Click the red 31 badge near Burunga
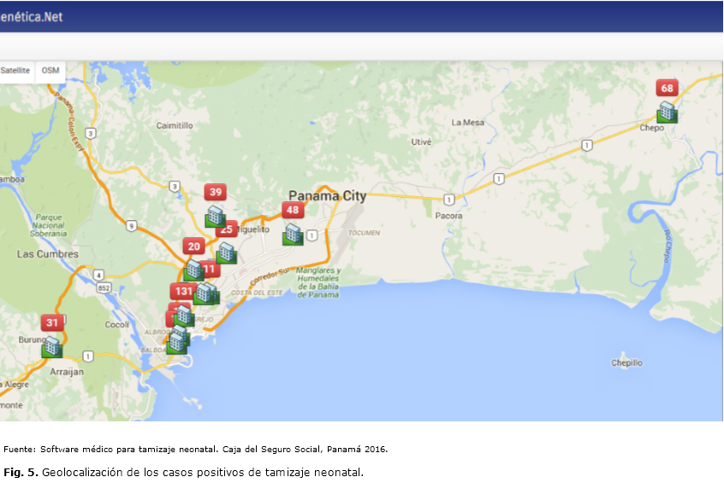The image size is (724, 489). (x=52, y=323)
